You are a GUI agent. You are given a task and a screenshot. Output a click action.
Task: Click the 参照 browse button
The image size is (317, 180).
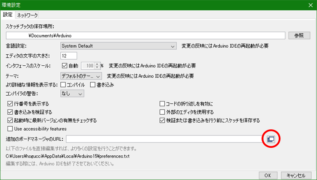tap(299, 36)
